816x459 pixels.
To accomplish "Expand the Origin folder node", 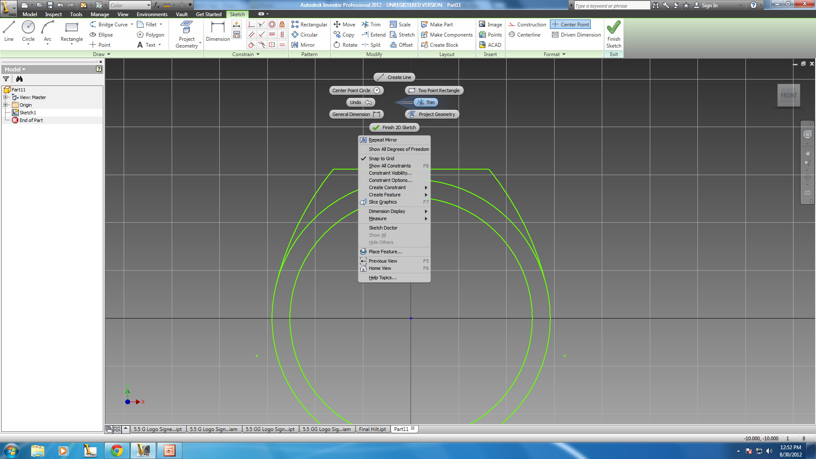I will pos(6,105).
